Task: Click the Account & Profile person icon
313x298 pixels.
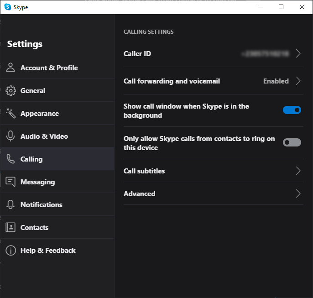Action: pos(10,67)
